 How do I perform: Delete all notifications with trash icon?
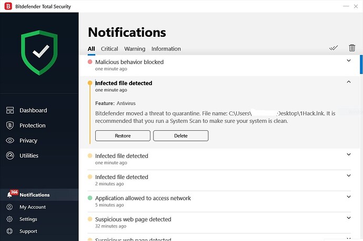pos(352,48)
